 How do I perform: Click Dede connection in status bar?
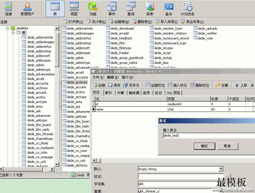(78, 175)
